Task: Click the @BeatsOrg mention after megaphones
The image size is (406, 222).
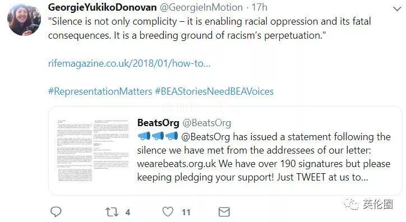Action: tap(206, 137)
